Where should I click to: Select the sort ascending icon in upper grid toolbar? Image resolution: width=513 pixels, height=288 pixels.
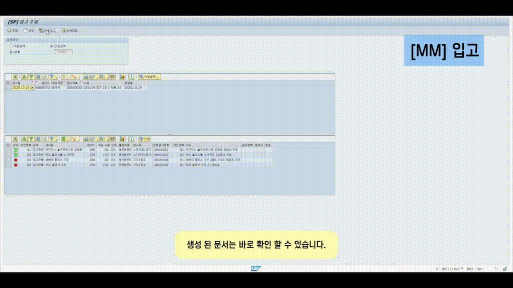point(24,77)
